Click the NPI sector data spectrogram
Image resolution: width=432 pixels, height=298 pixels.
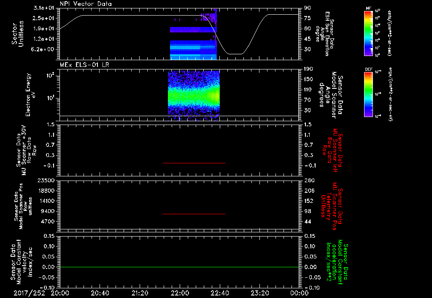point(193,35)
